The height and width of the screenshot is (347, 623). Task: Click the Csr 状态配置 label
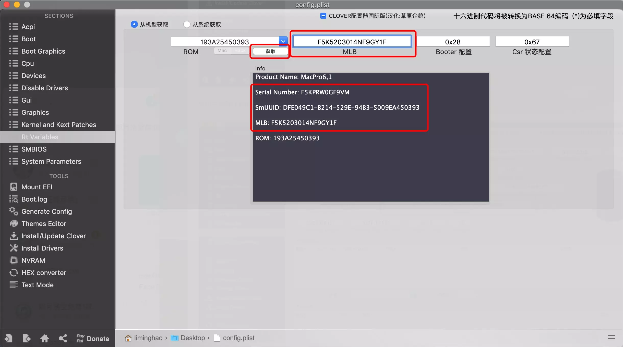532,52
